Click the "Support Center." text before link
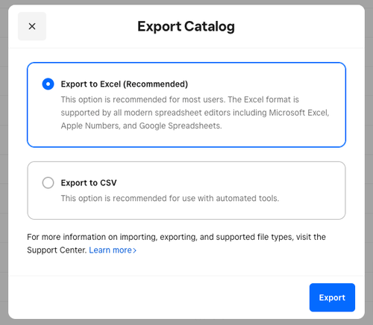Screen dimensions: 373x325 coord(57,250)
